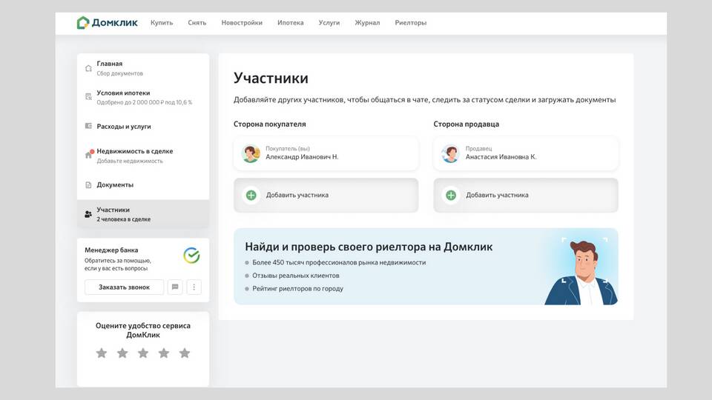The width and height of the screenshot is (712, 400).
Task: Open Ипотека in the top navigation
Action: [290, 23]
